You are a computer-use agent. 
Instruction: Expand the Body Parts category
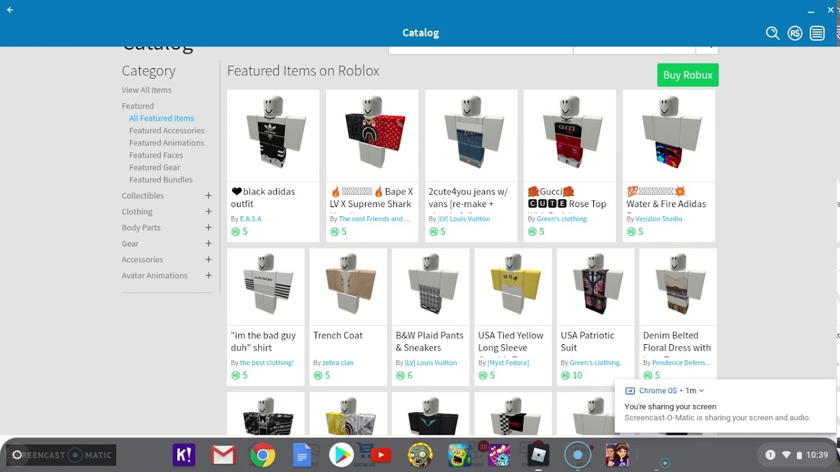click(208, 227)
